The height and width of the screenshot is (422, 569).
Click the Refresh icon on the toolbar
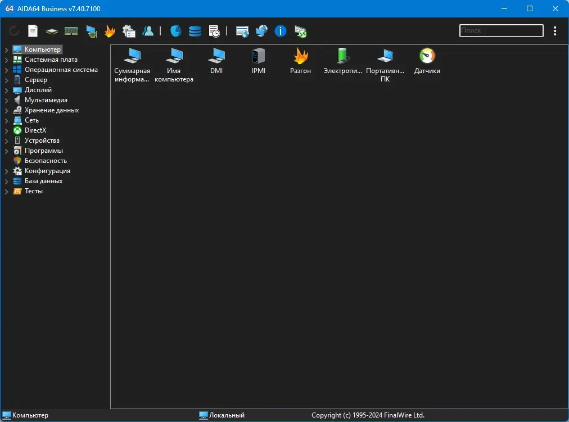(13, 31)
